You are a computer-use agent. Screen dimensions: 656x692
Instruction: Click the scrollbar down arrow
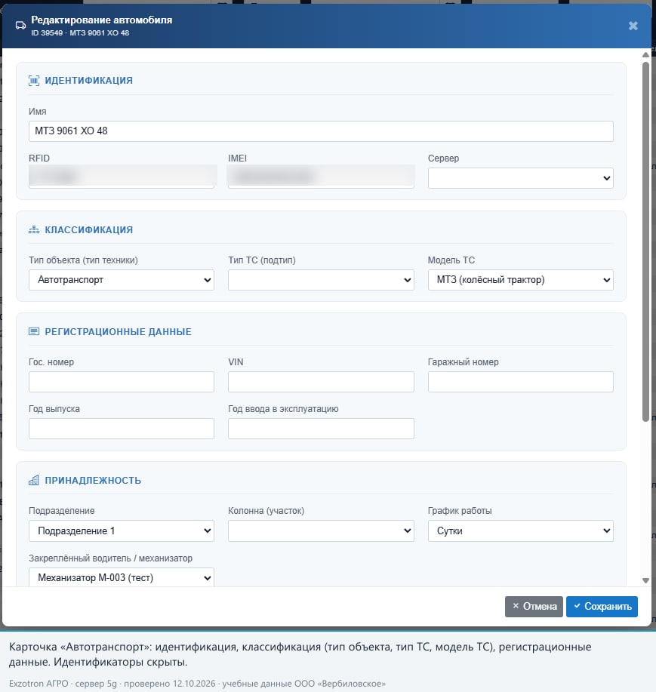point(645,581)
